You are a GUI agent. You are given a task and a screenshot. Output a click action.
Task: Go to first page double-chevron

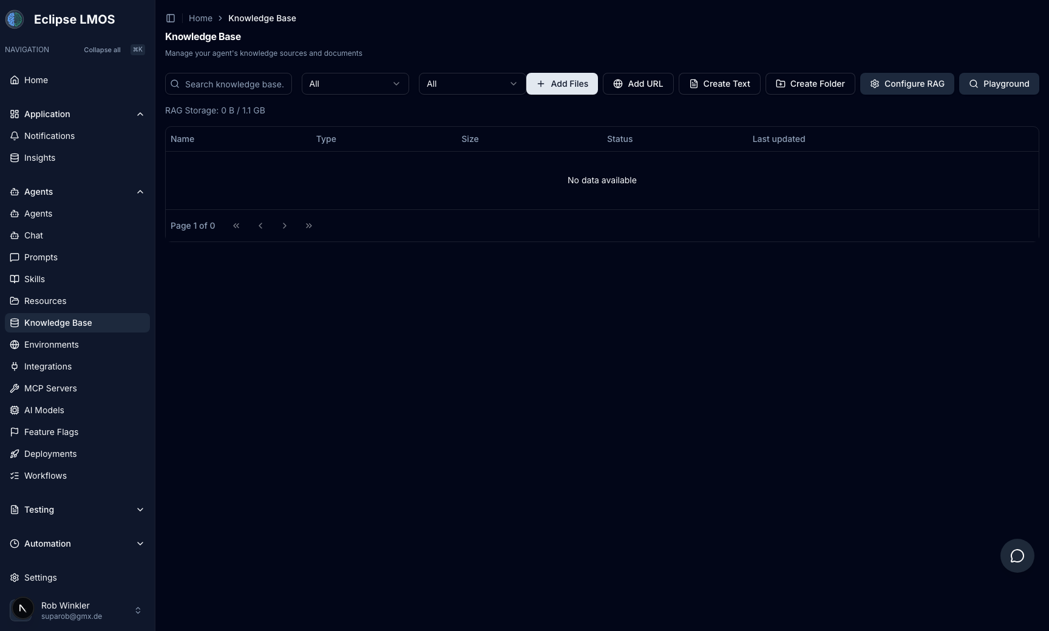[x=236, y=226]
